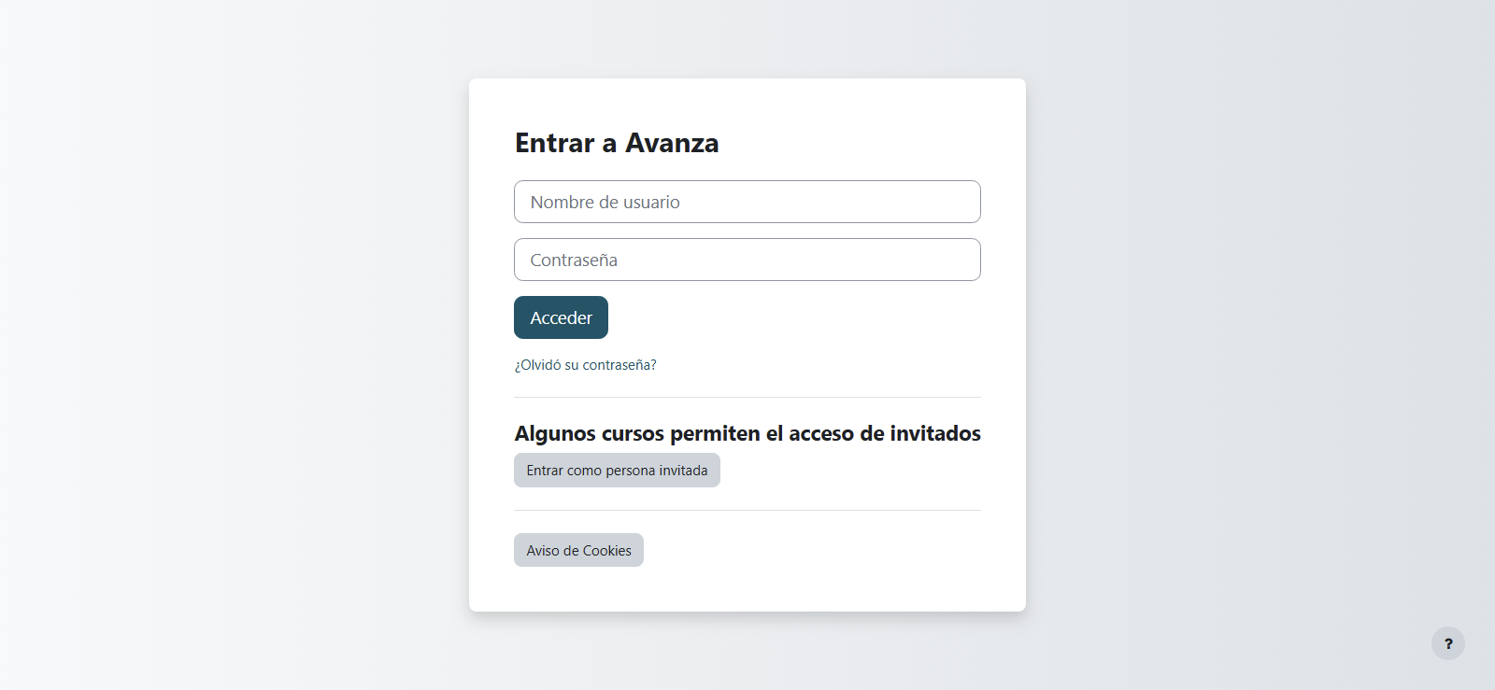Follow the forgotten password link

click(x=586, y=365)
